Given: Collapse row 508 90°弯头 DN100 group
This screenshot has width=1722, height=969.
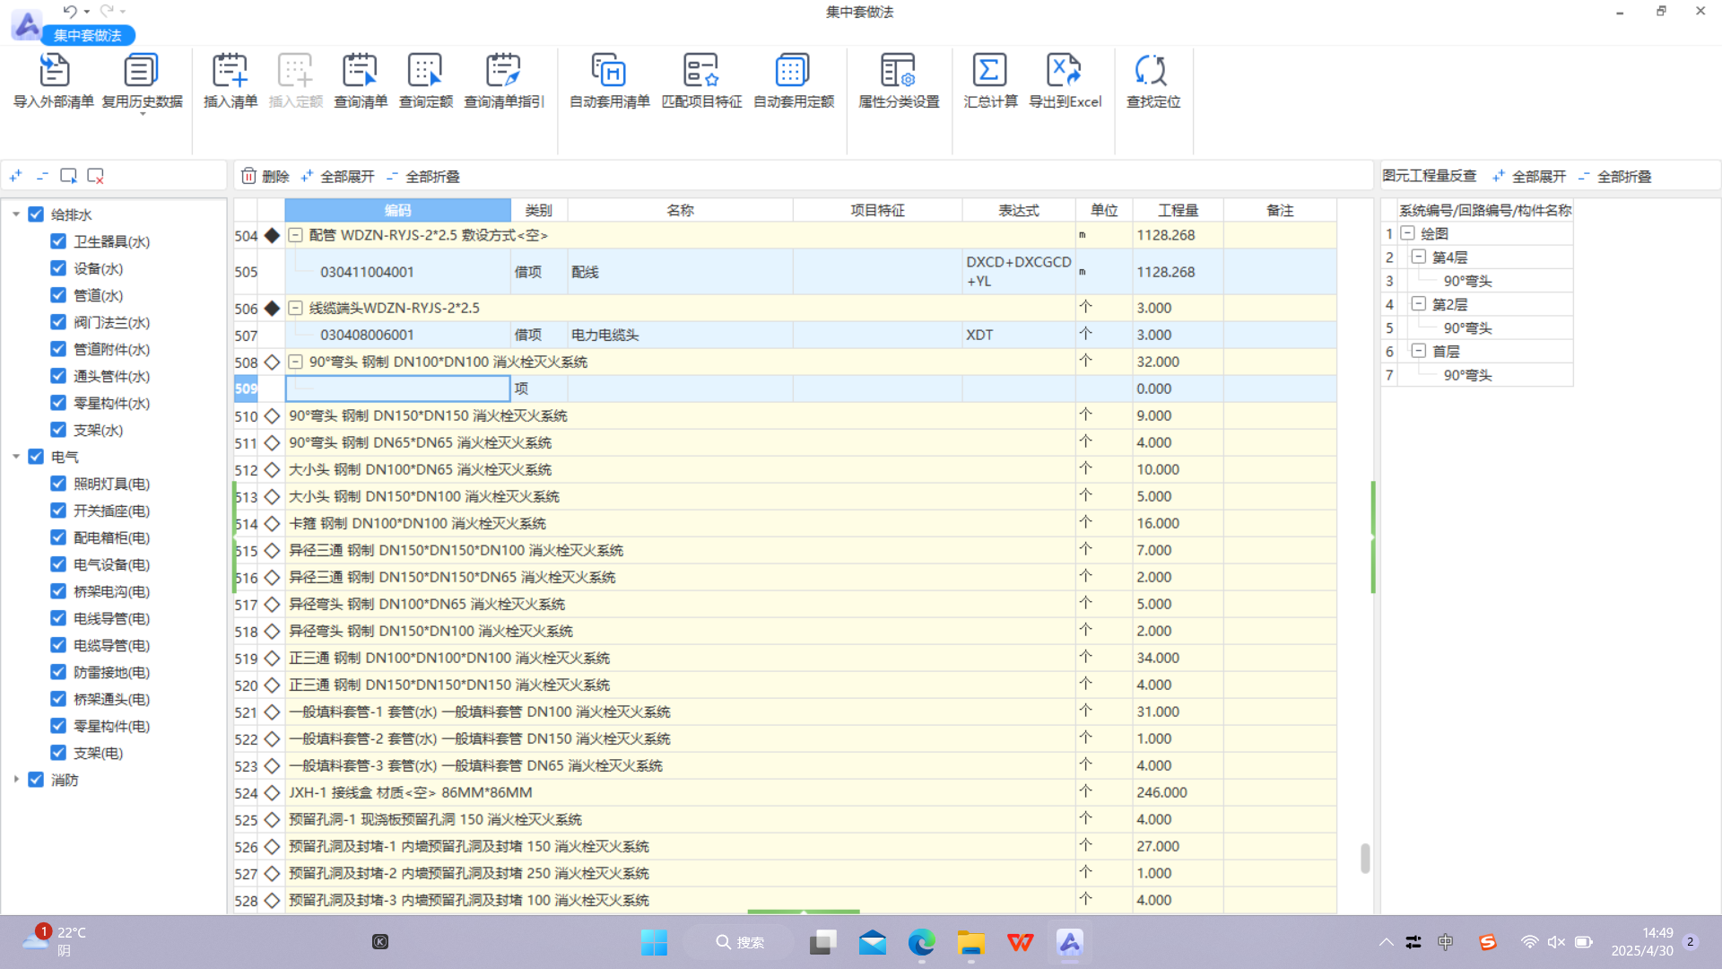Looking at the screenshot, I should click(x=295, y=362).
